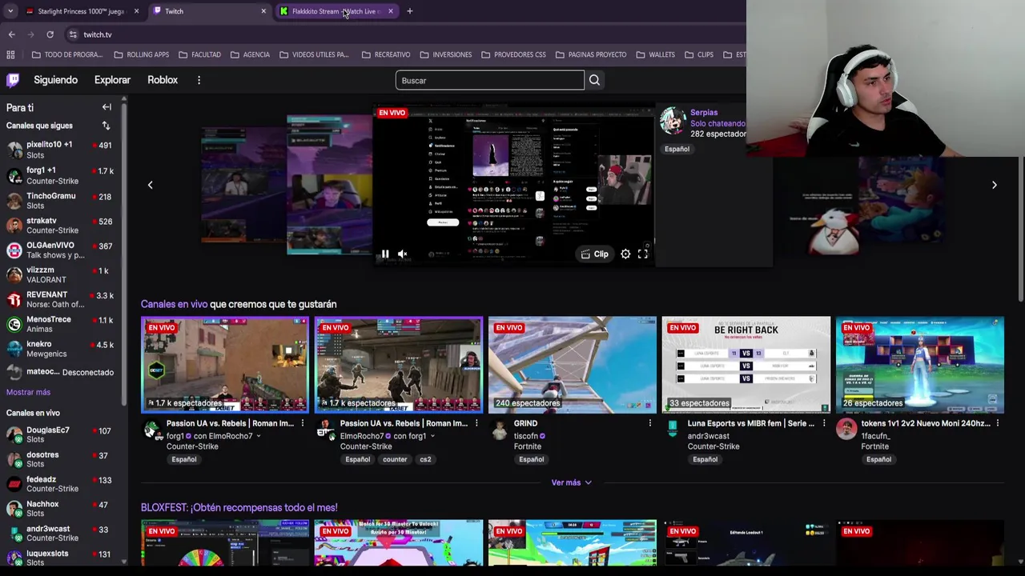This screenshot has height=576, width=1025.
Task: Open TODO DE PROGRA bookmarks folder
Action: [x=67, y=54]
